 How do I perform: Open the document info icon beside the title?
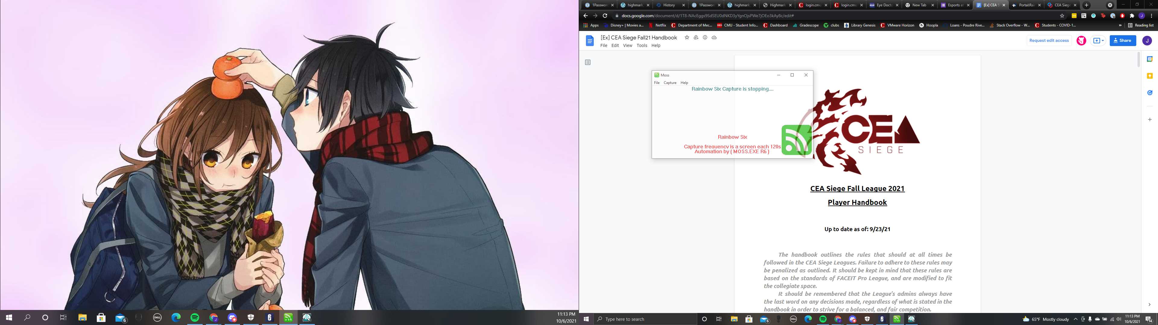click(x=705, y=38)
